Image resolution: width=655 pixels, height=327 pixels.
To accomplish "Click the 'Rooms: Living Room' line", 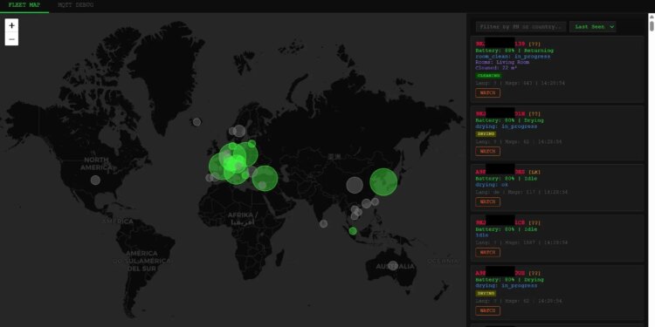I will [502, 62].
